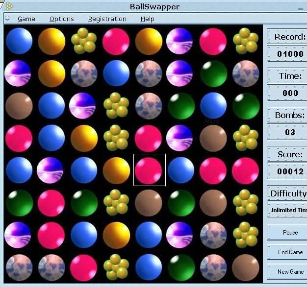Click the Unlimited Time difficulty field
Viewport: 307px width, 287px height.
(x=288, y=210)
